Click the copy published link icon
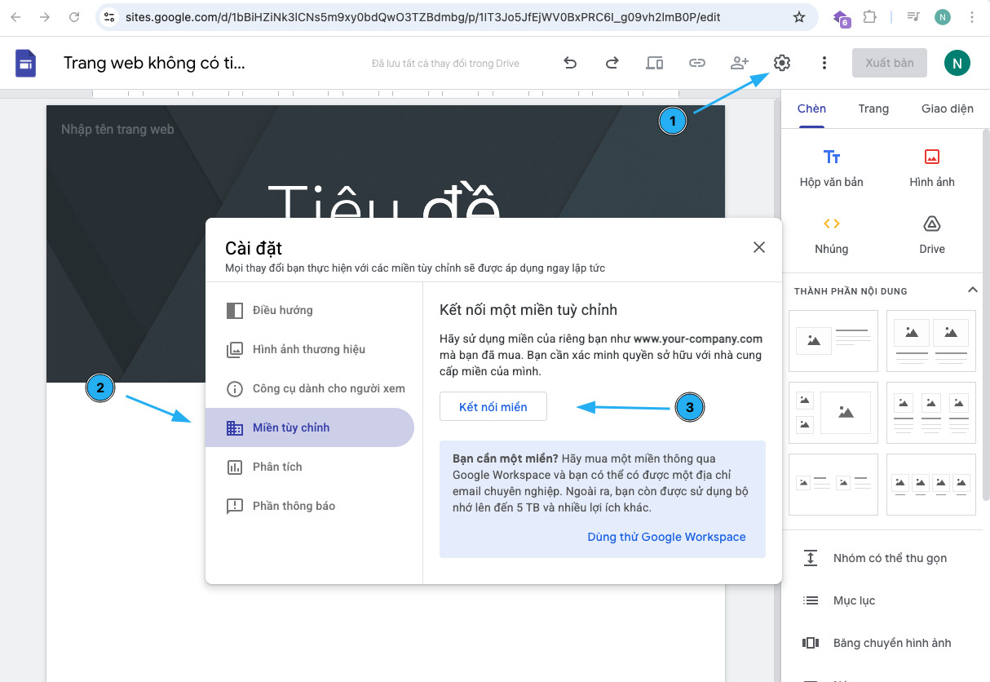The image size is (990, 682). pyautogui.click(x=696, y=63)
